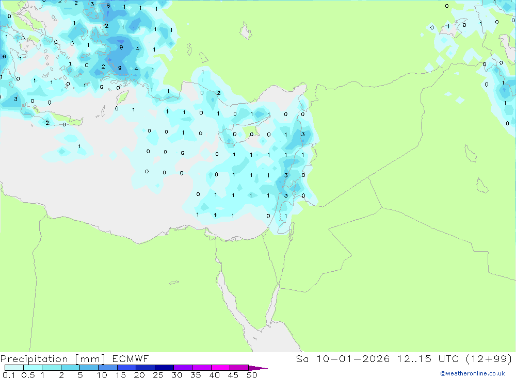Click the 0.1–0.5 mm legend swatch
Image resolution: width=516 pixels, height=378 pixels.
tap(14, 368)
